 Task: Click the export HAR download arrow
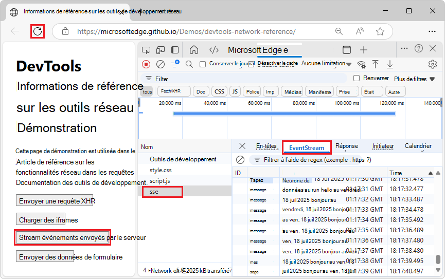click(x=390, y=64)
